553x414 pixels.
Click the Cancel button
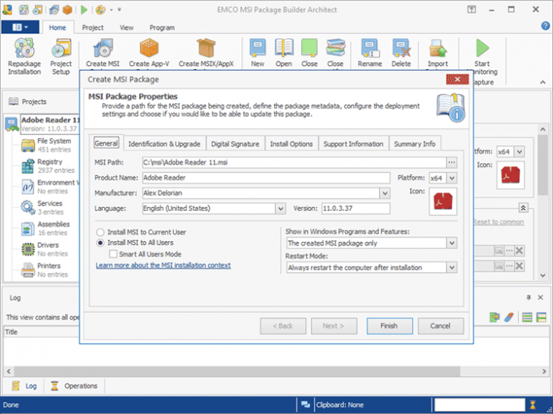point(441,326)
